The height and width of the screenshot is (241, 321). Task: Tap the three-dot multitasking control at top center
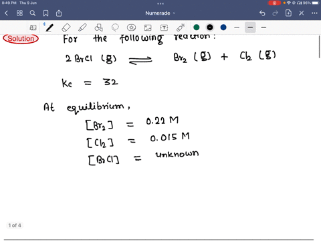pyautogui.click(x=160, y=3)
